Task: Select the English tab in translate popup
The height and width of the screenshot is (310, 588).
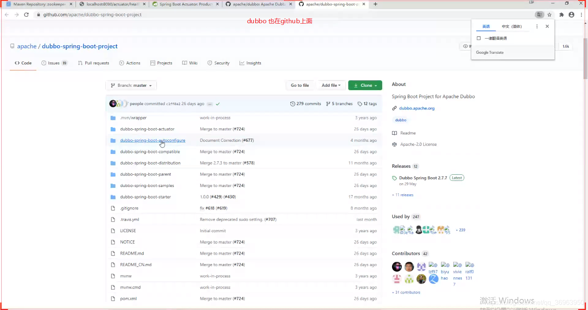Action: coord(486,26)
